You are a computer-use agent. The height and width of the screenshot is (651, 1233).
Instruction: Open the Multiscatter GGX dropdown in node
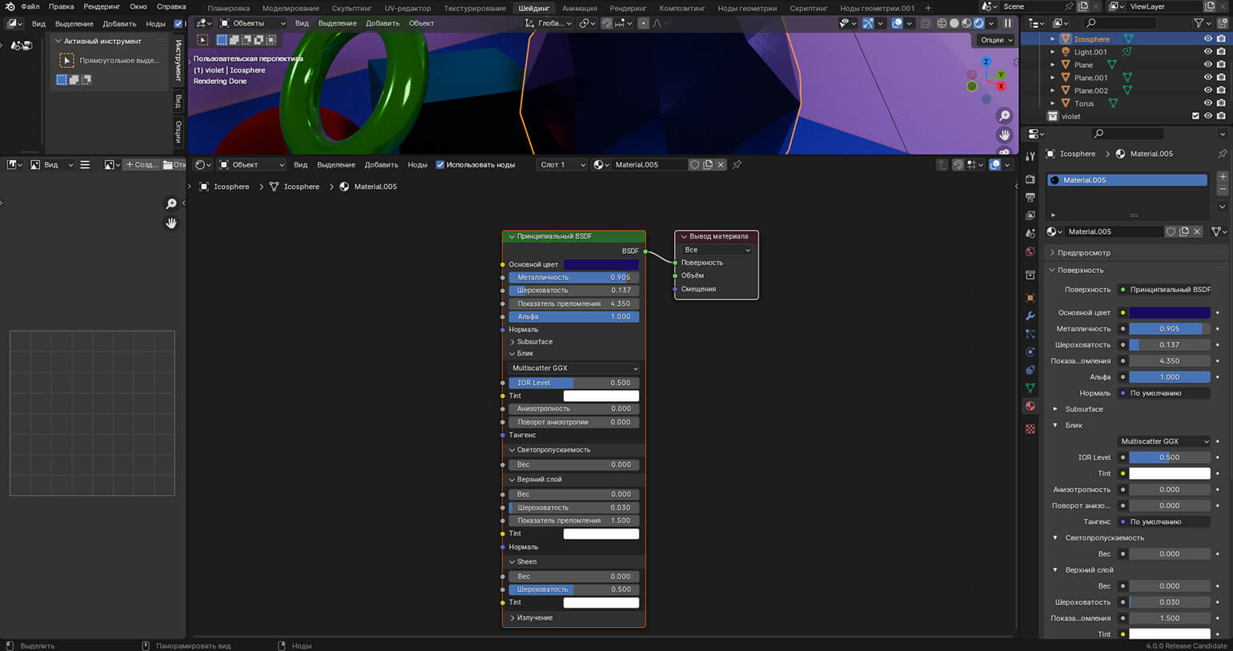574,368
